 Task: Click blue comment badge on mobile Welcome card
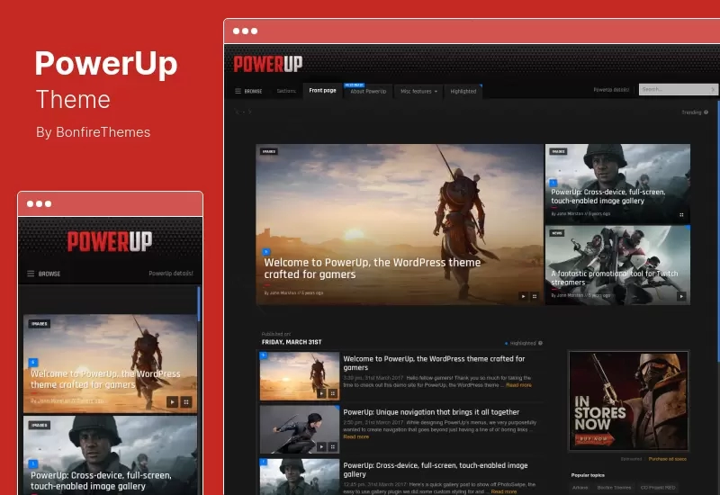(x=33, y=363)
